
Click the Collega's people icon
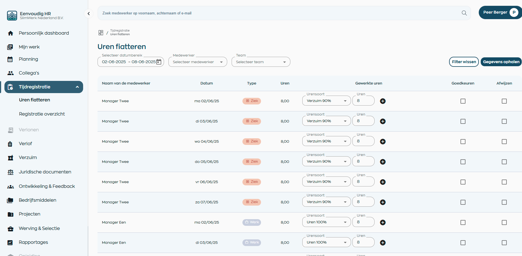tap(11, 73)
